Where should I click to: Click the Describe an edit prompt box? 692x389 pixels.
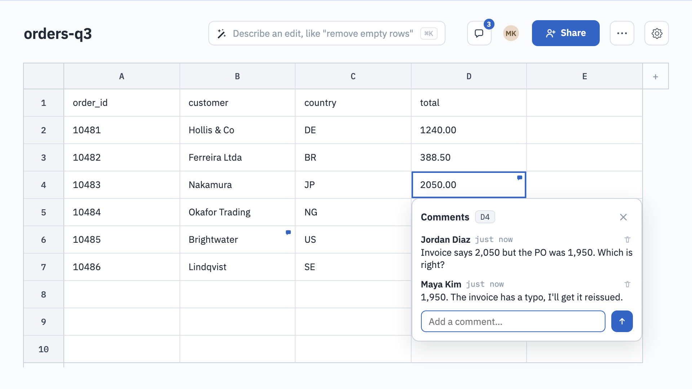327,33
